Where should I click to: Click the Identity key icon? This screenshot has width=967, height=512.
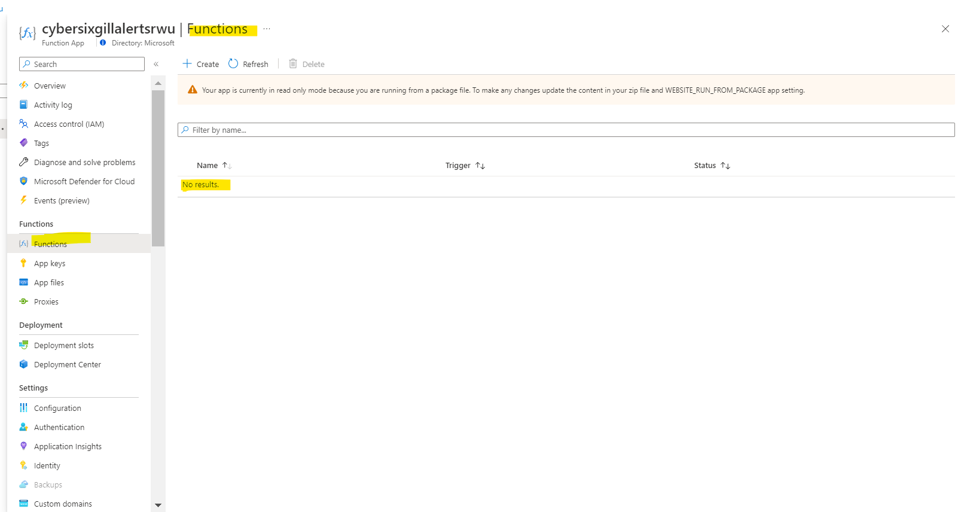click(24, 465)
